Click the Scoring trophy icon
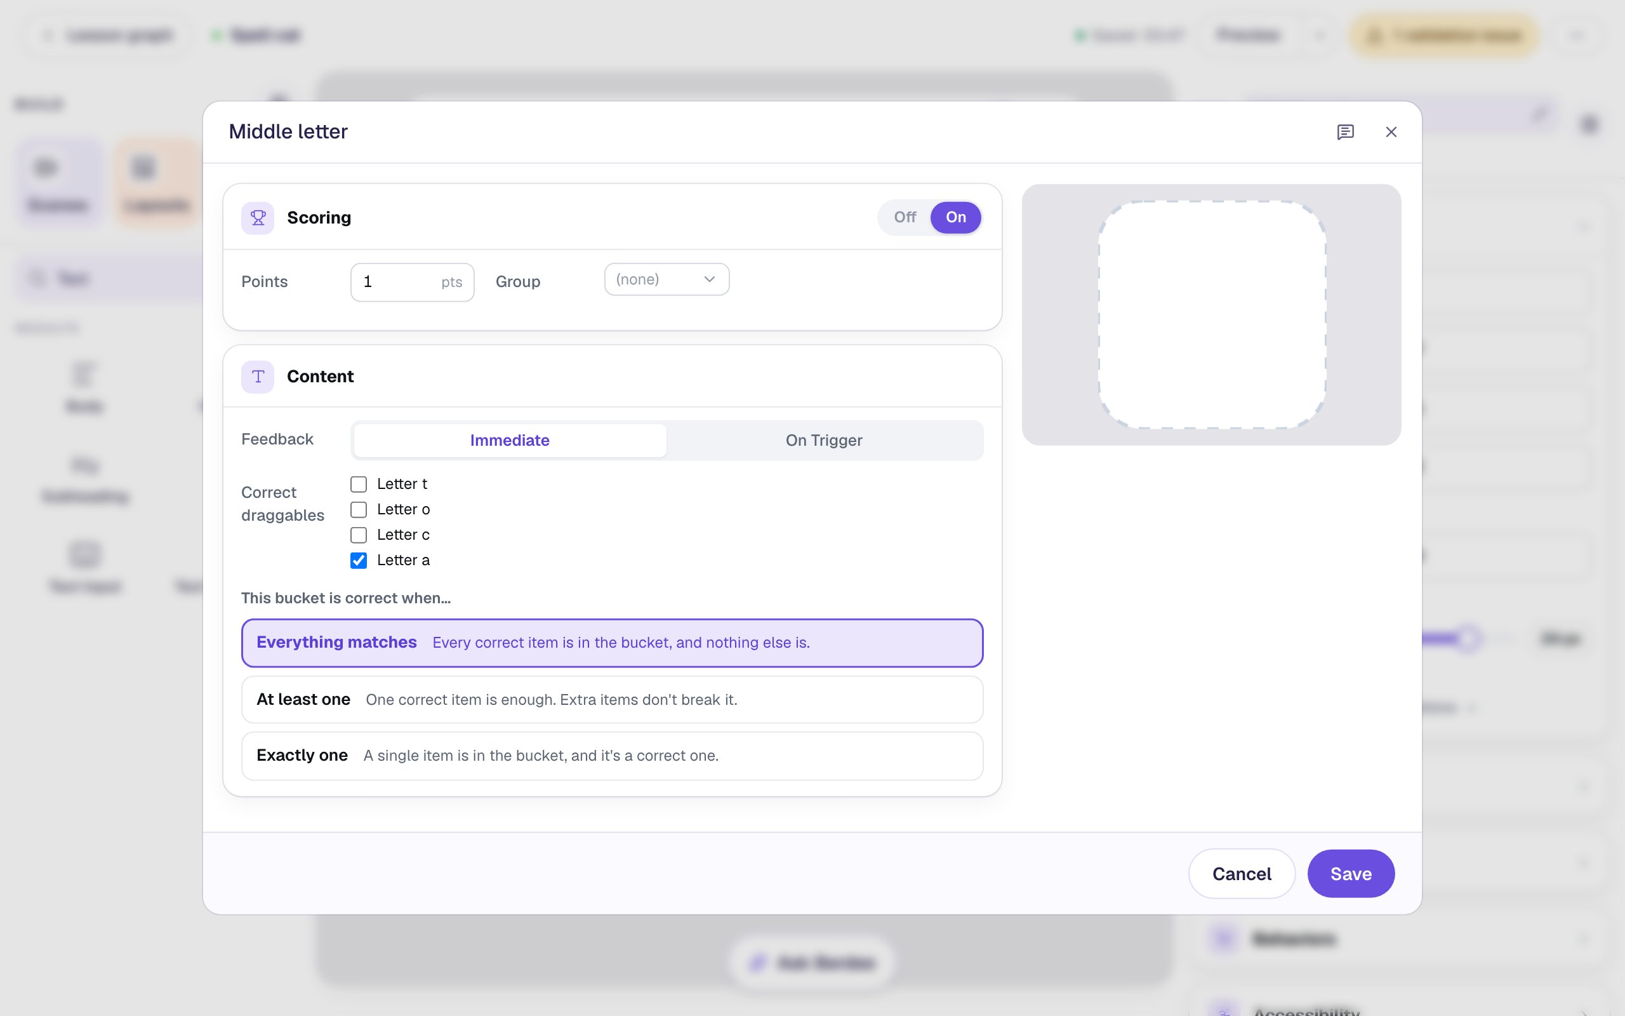1625x1016 pixels. click(x=258, y=218)
